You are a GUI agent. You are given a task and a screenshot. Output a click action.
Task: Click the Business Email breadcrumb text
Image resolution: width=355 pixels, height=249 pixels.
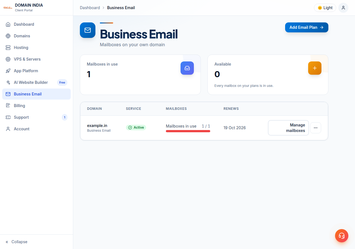point(121,8)
